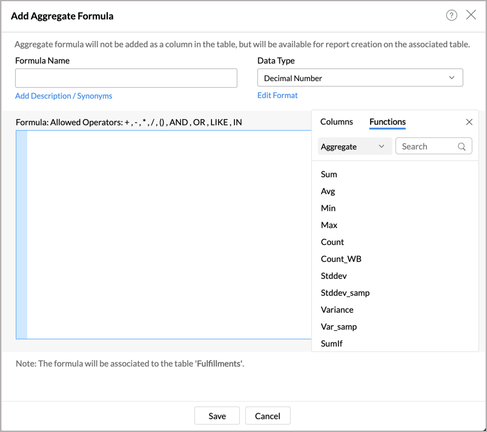Close the Columns/Functions side panel
The image size is (487, 432).
[469, 122]
